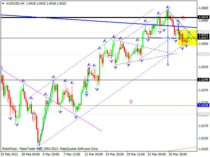Click the square handle at bottom of vertical blue line

point(168,64)
